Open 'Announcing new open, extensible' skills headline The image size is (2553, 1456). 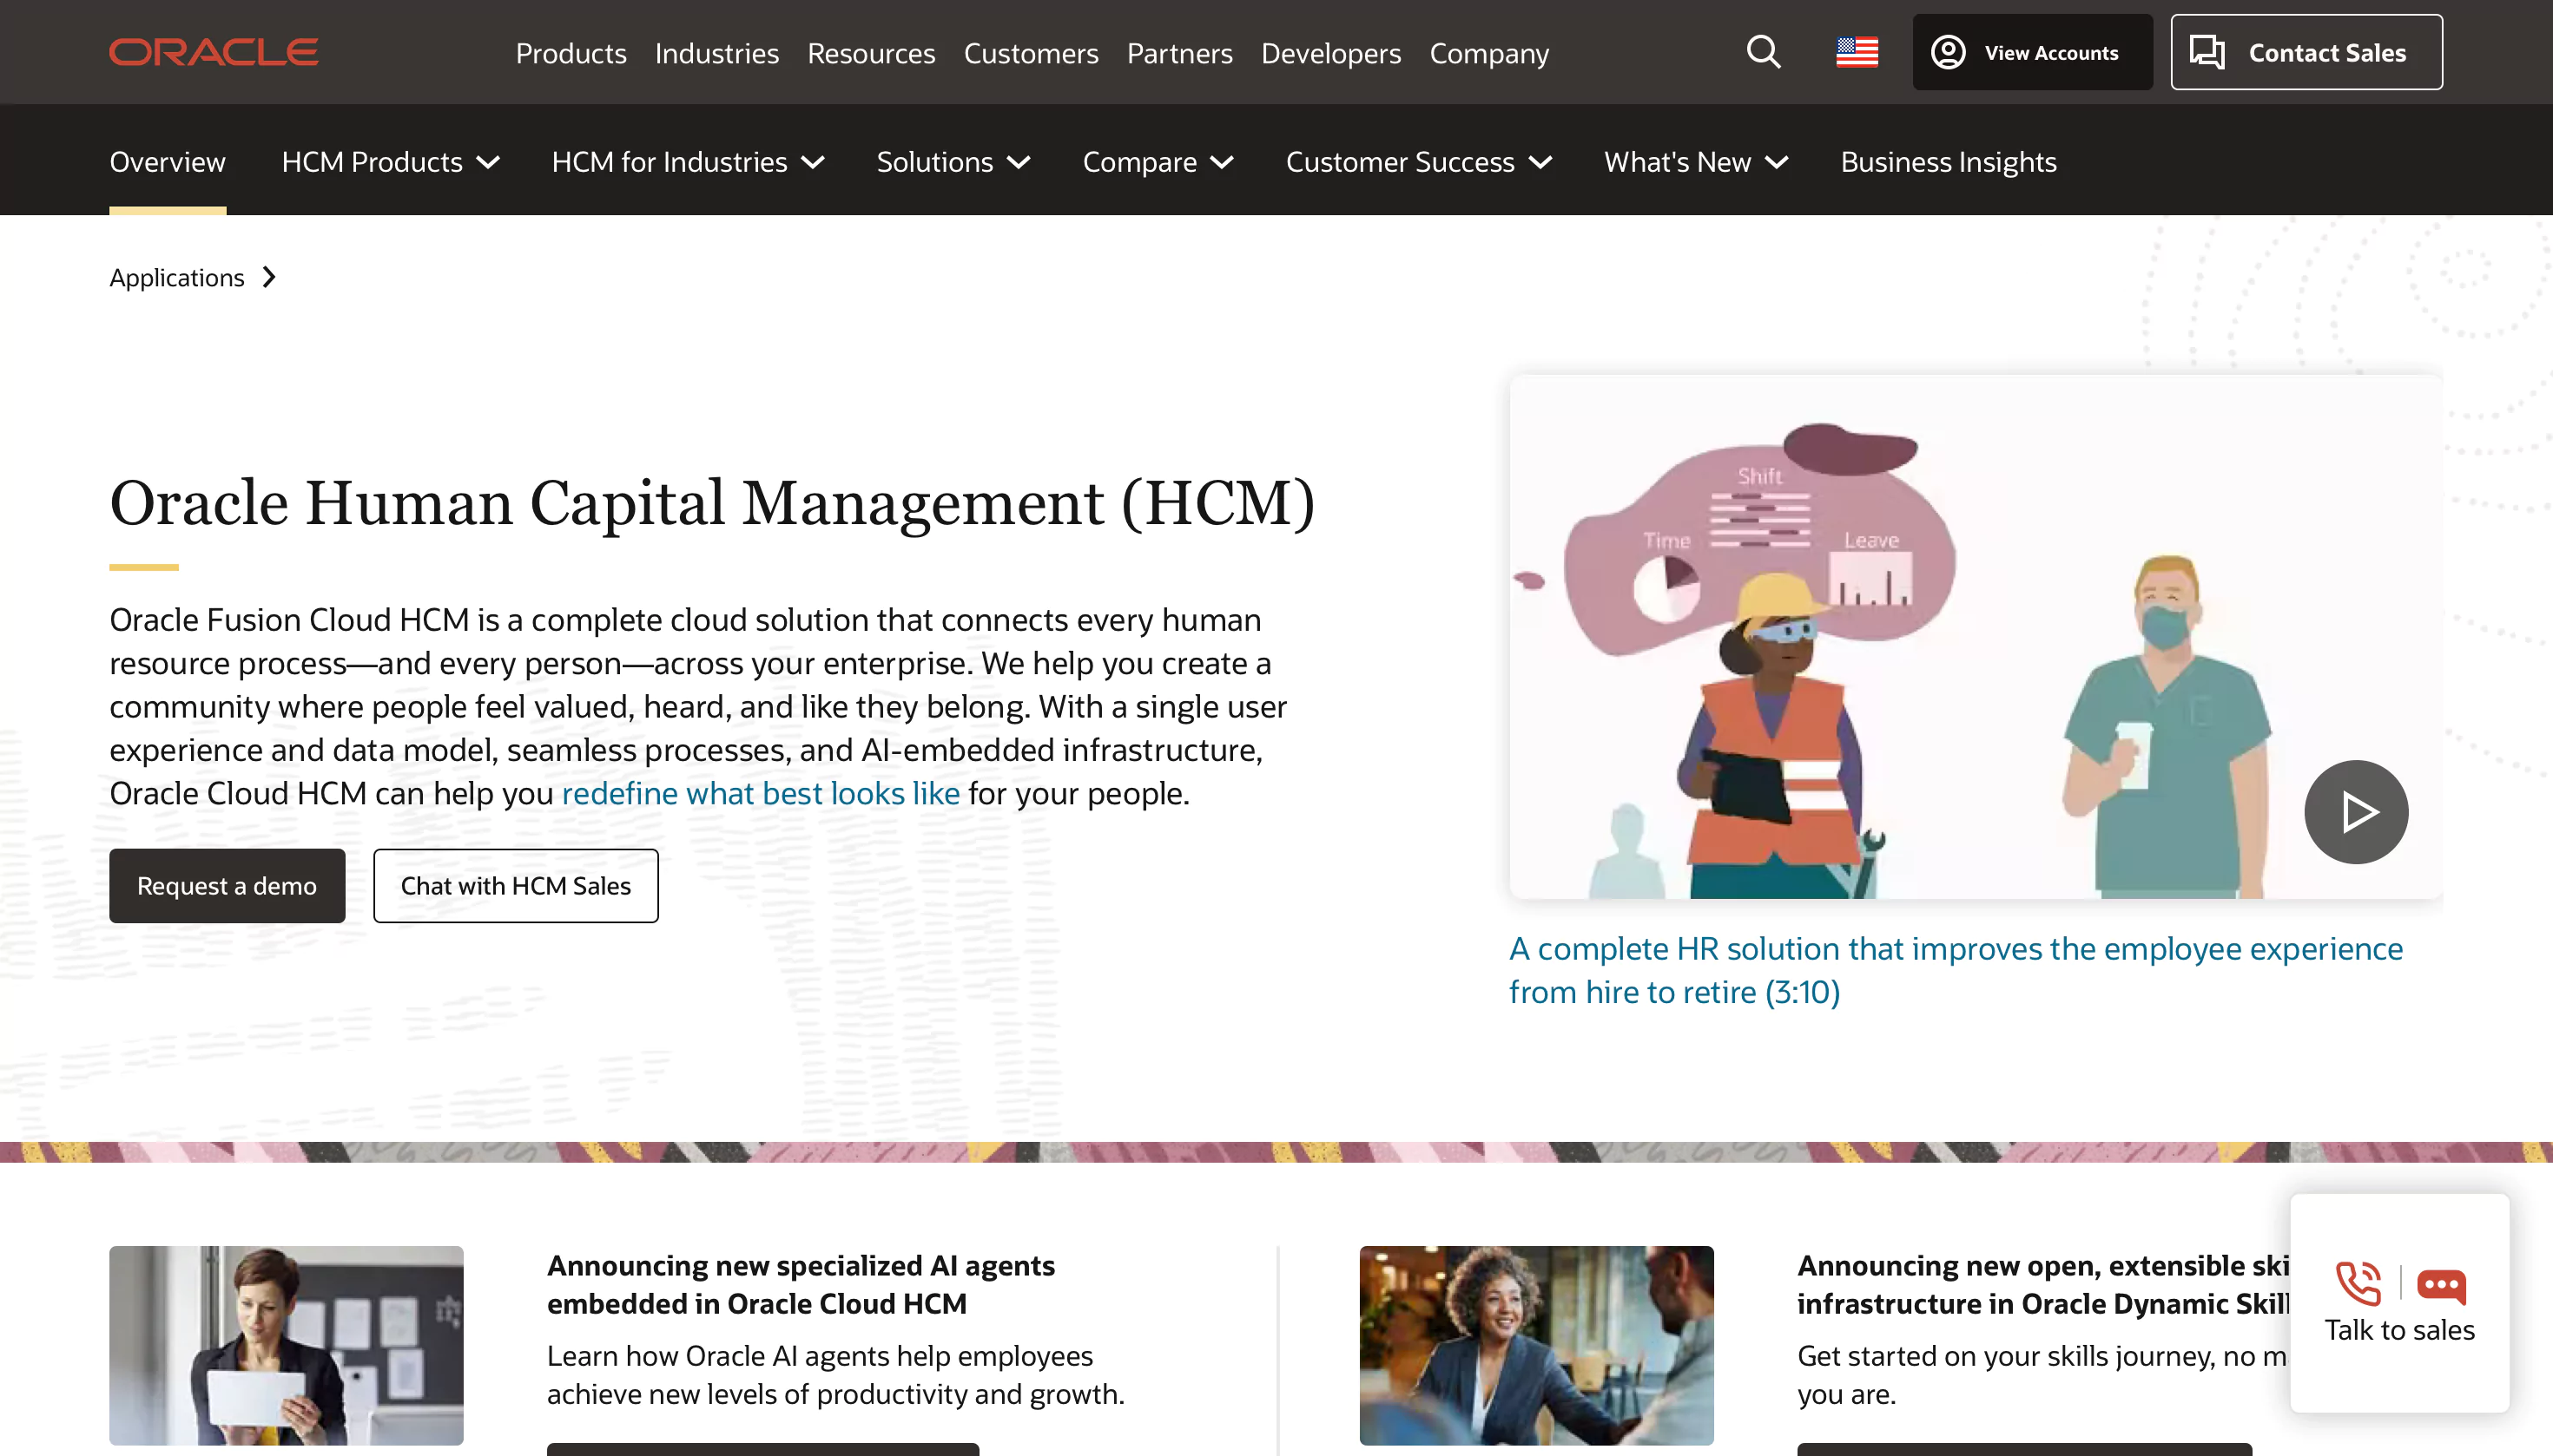[2042, 1284]
